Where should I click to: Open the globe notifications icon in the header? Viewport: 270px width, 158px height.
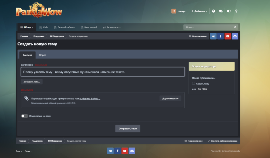214,11
